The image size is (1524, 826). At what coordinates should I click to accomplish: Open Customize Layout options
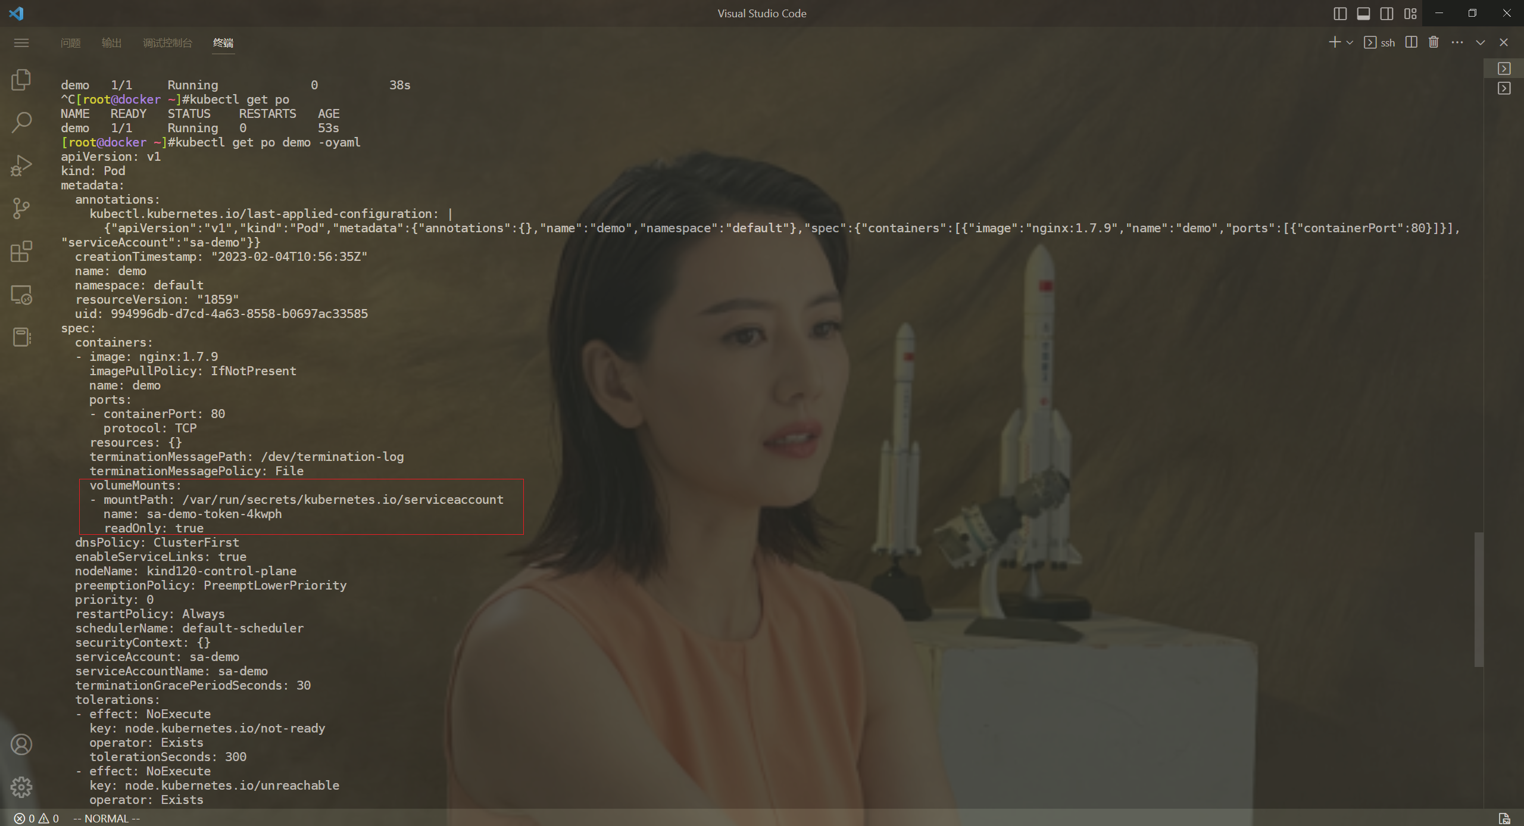click(x=1410, y=13)
